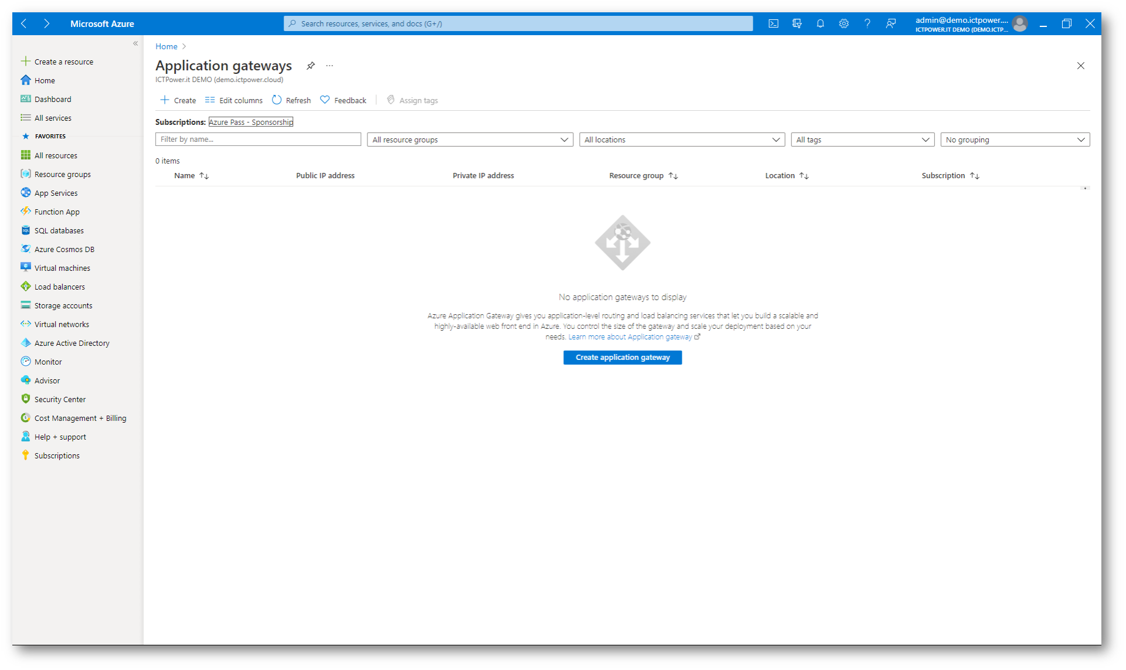This screenshot has width=1126, height=670.
Task: Expand No grouping dropdown
Action: click(x=1015, y=140)
